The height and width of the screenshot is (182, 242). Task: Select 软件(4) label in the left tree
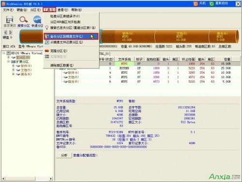tap(26, 66)
